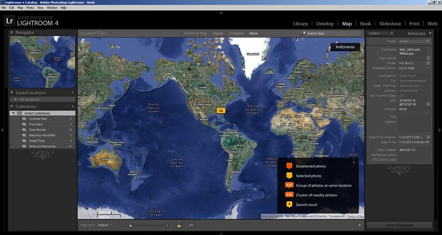The width and height of the screenshot is (442, 235).
Task: Click the map zoom slider handle
Action: [x=131, y=225]
